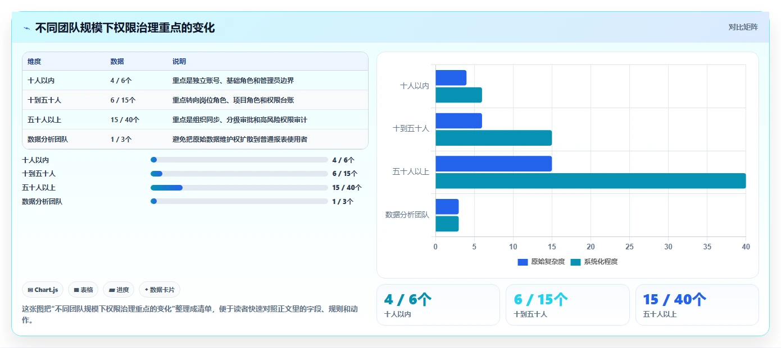Click the chart y-axis label 数据分析团队
Image resolution: width=781 pixels, height=348 pixels.
click(x=407, y=215)
